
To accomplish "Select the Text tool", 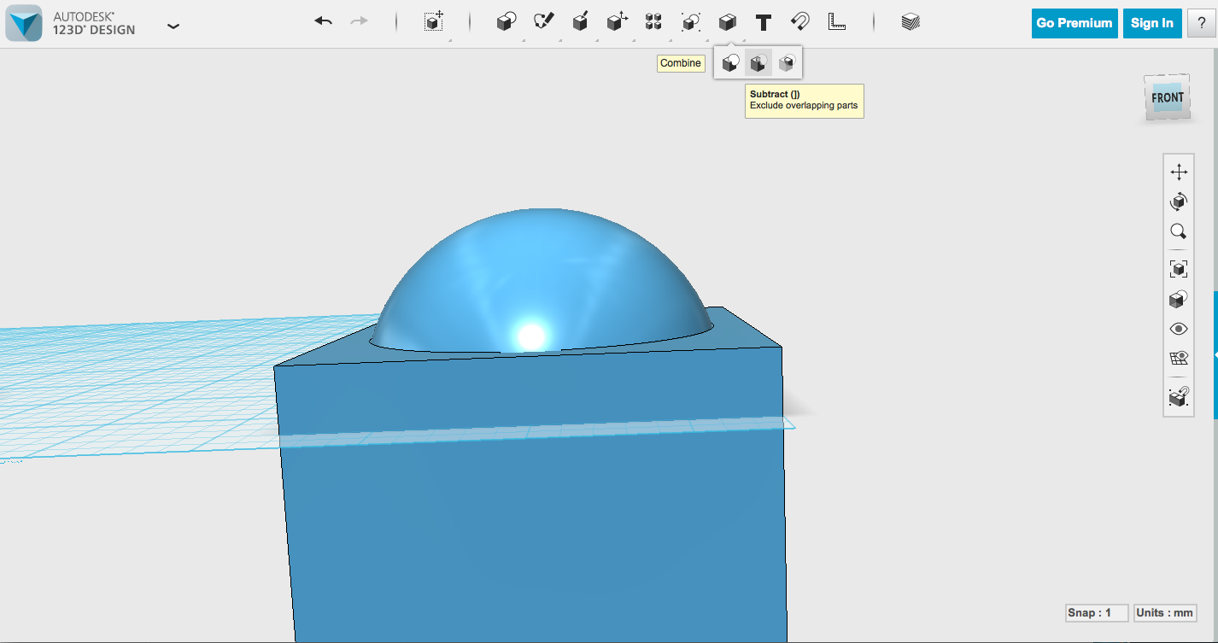I will tap(763, 21).
